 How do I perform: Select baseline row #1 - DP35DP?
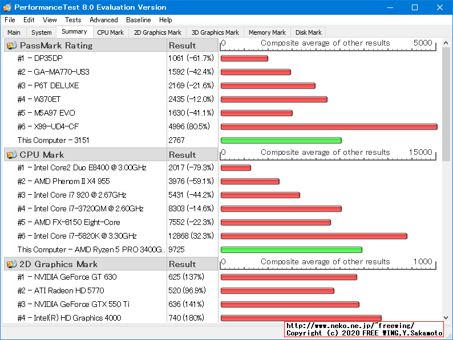tap(86, 58)
